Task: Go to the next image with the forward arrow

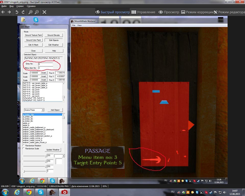Action: (x=9, y=12)
